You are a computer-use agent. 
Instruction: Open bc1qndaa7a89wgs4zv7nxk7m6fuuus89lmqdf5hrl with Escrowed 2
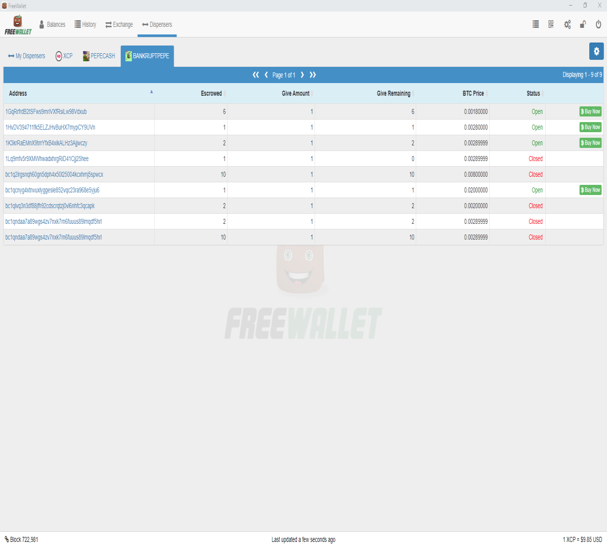[54, 221]
